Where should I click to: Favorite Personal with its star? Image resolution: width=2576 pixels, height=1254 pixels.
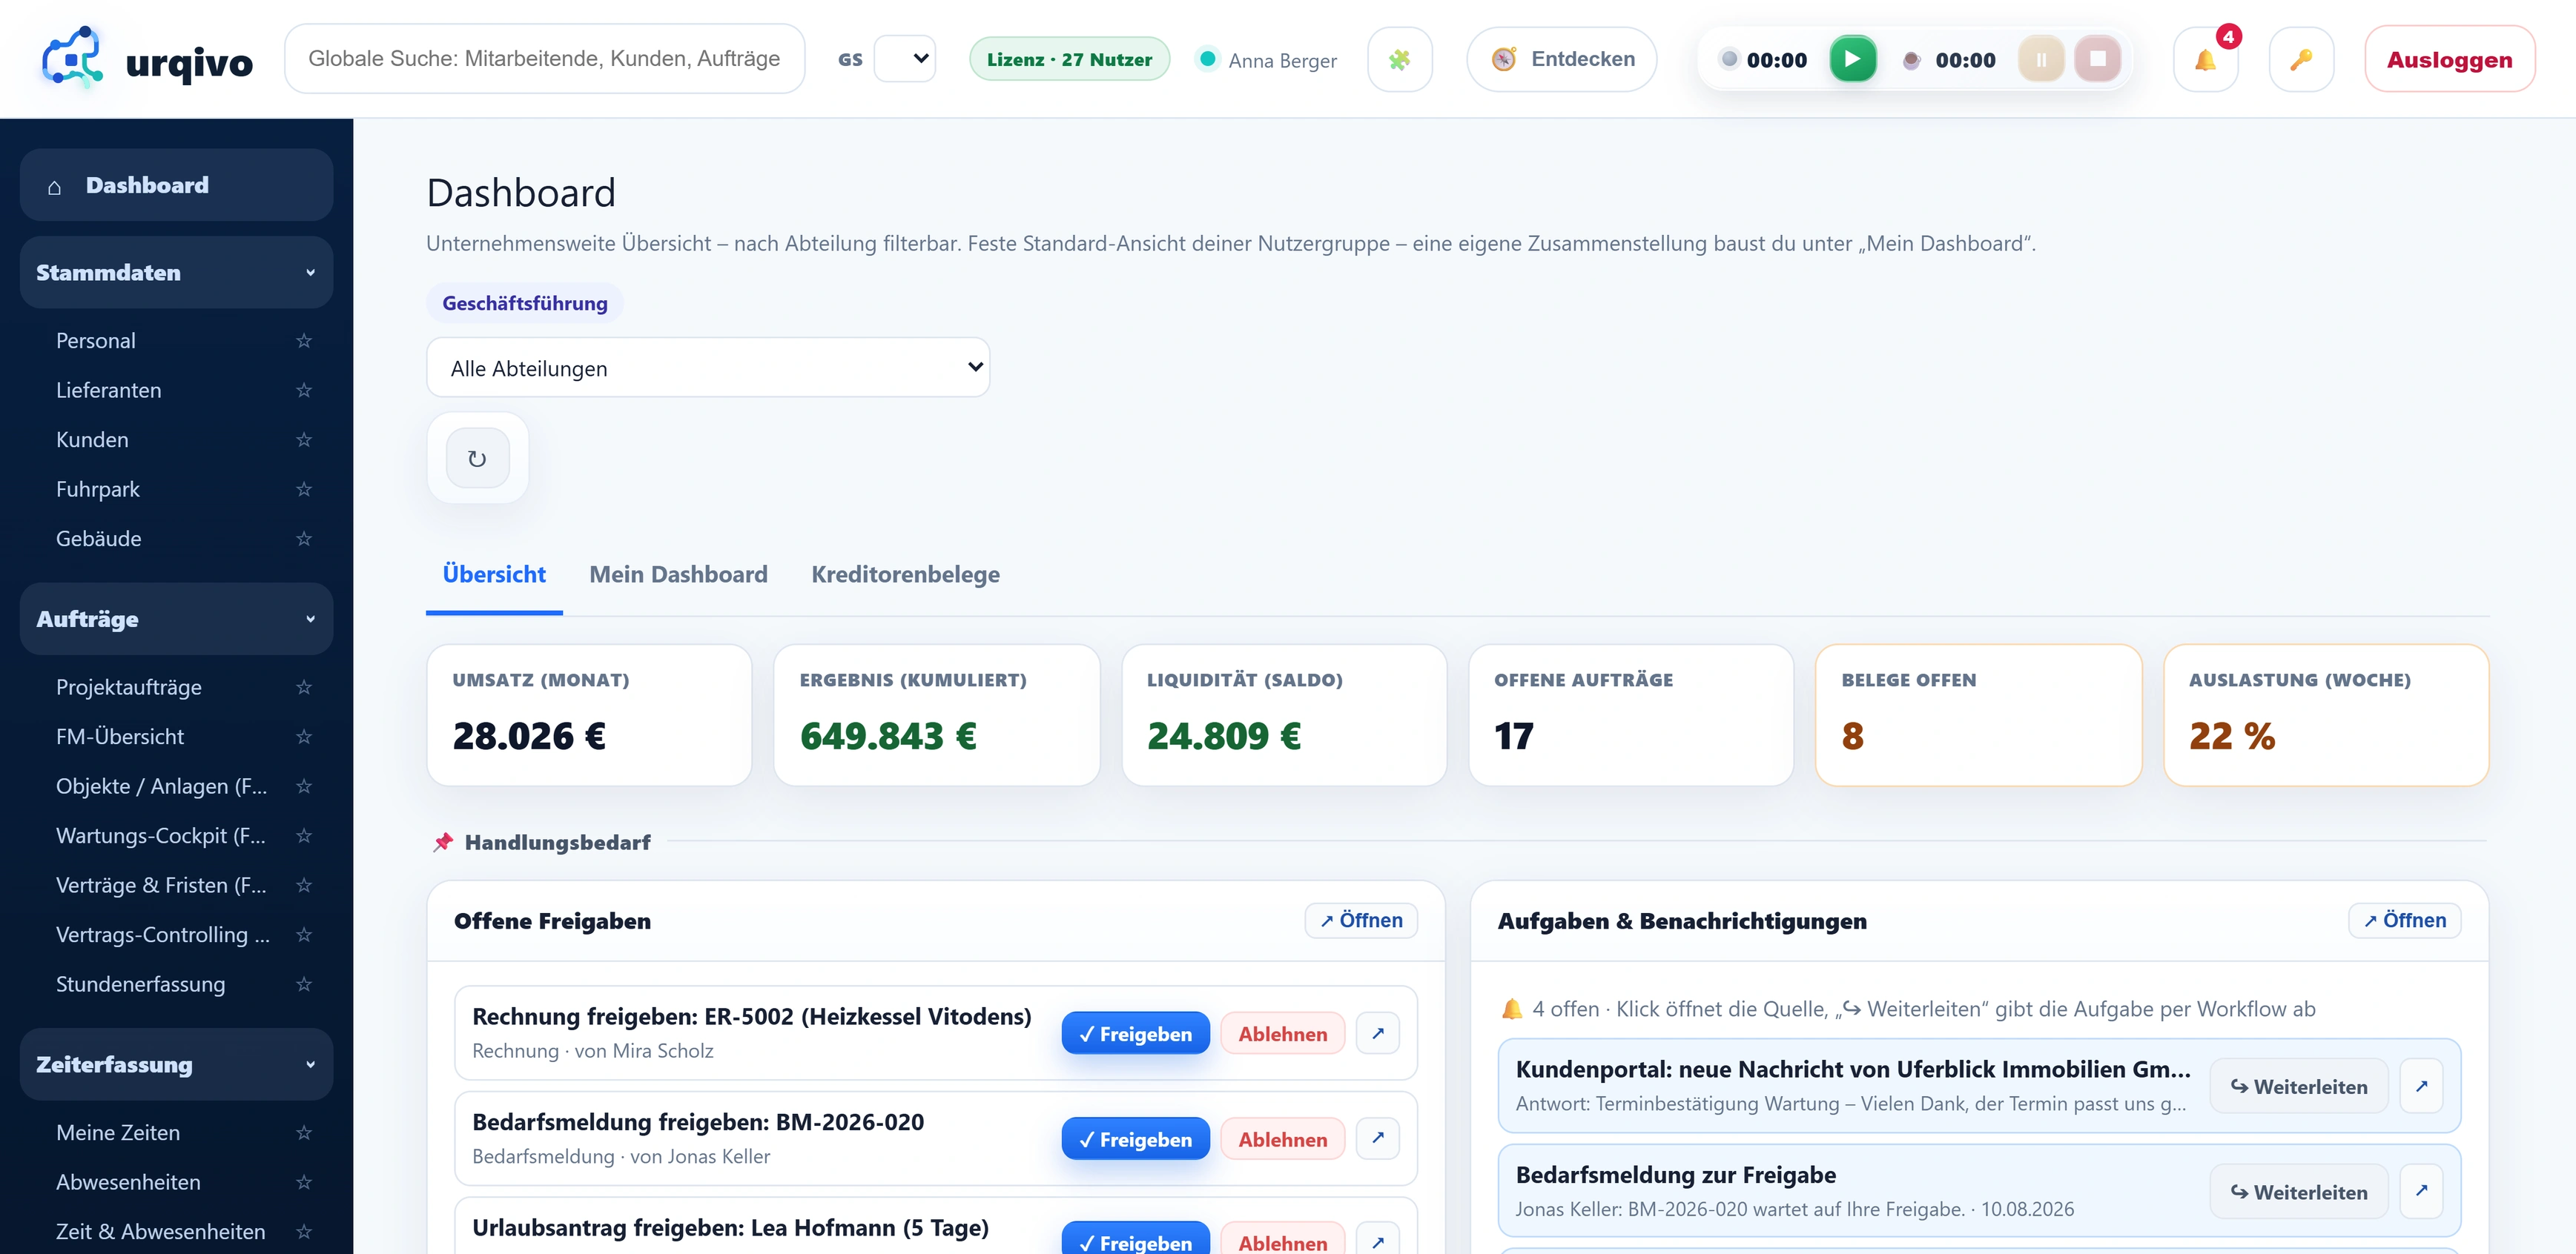click(304, 341)
